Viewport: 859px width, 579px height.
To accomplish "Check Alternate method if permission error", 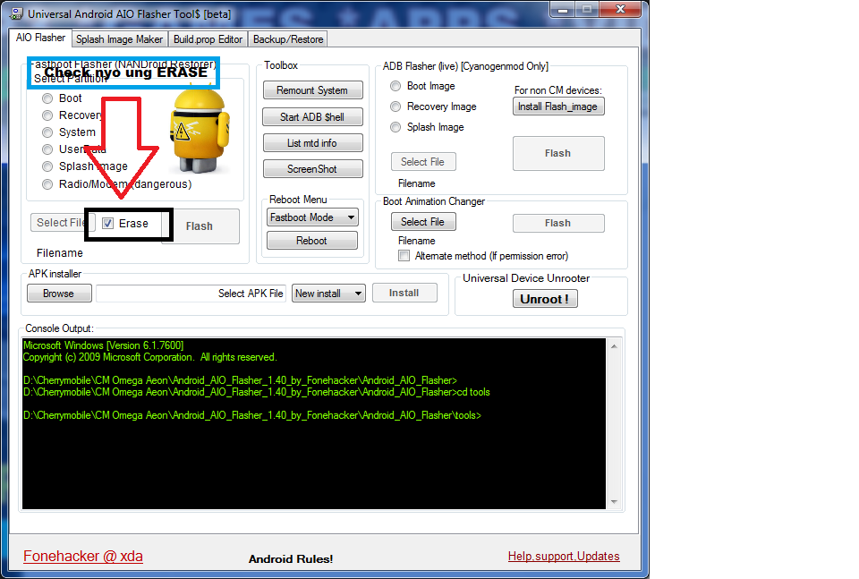I will [404, 256].
